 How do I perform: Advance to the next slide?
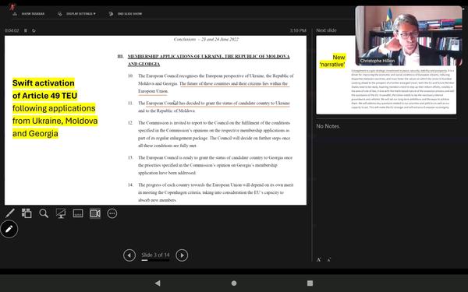pyautogui.click(x=182, y=255)
